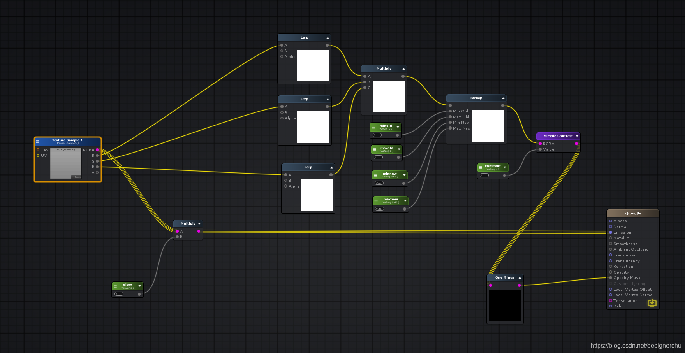Click the UV input port on Texture Sample 1
The image size is (685, 353).
(38, 155)
